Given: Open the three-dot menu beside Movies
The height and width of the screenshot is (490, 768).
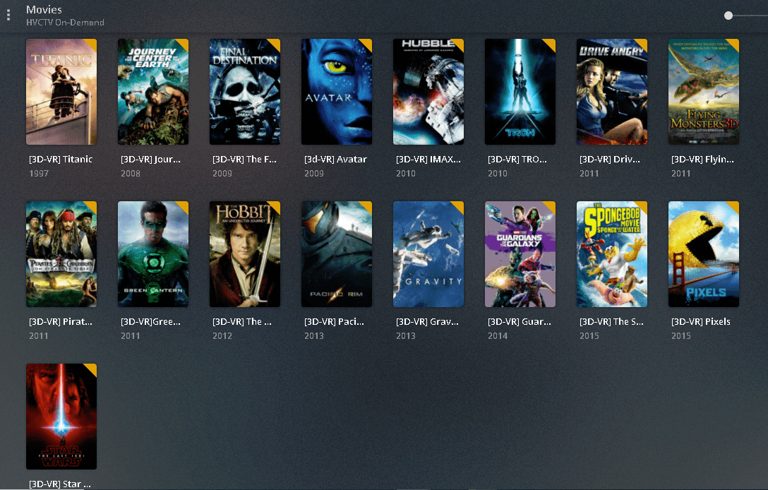Looking at the screenshot, I should 8,16.
